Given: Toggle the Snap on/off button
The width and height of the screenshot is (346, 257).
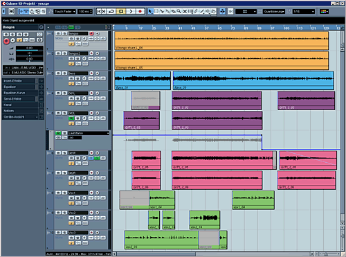Looking at the screenshot, I should pos(230,11).
